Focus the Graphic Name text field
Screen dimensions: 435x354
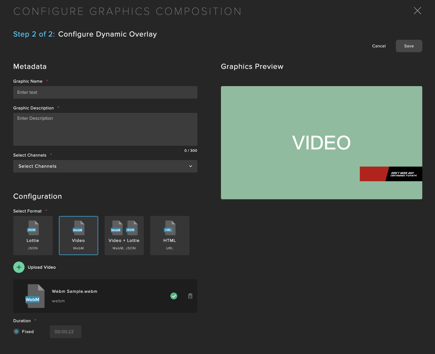point(105,92)
